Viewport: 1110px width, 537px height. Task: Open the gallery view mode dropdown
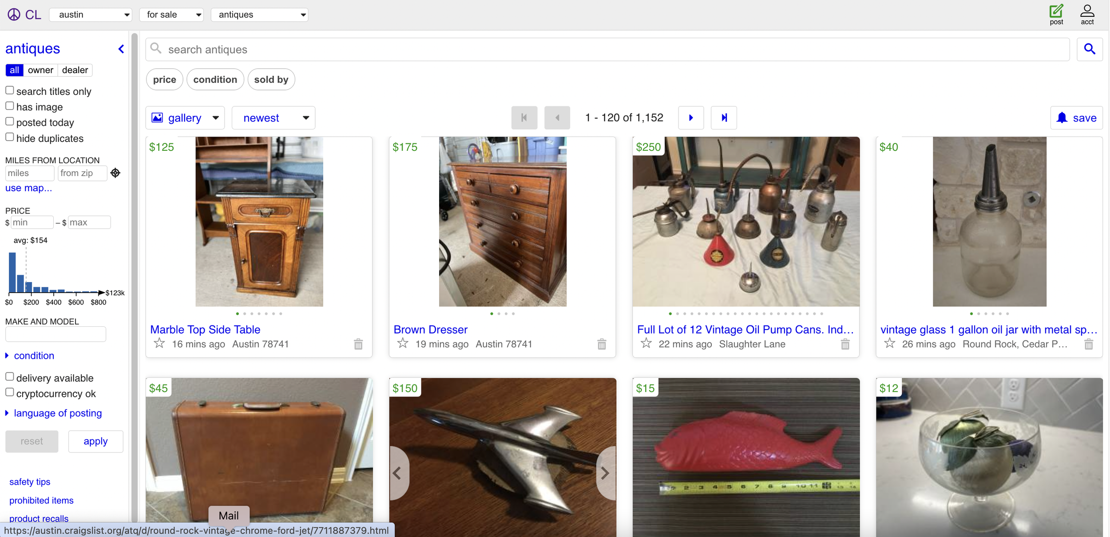point(185,118)
